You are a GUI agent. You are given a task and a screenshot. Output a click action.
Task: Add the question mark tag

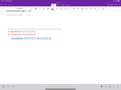coord(99,8)
